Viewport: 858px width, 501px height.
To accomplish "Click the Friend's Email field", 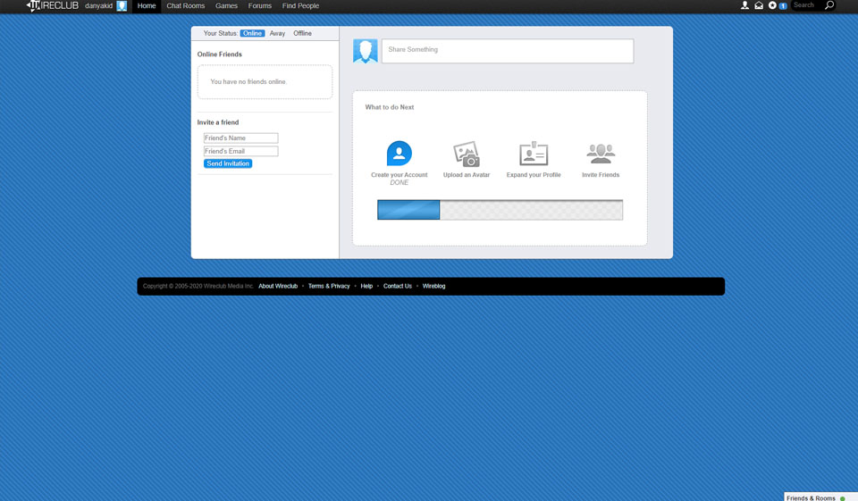I will coord(240,151).
